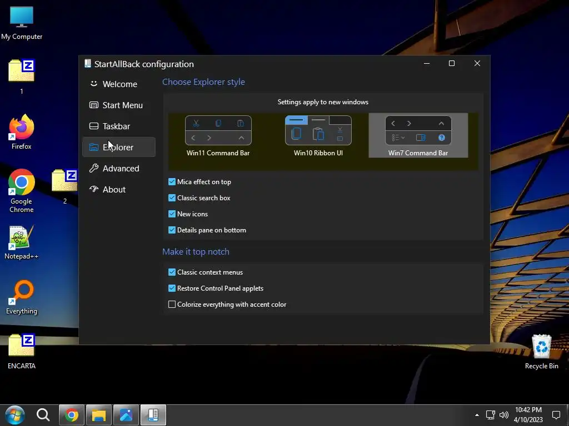Maximize the StartAllBack configuration window
This screenshot has width=569, height=426.
452,63
